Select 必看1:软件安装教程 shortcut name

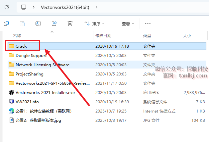pos(44,111)
